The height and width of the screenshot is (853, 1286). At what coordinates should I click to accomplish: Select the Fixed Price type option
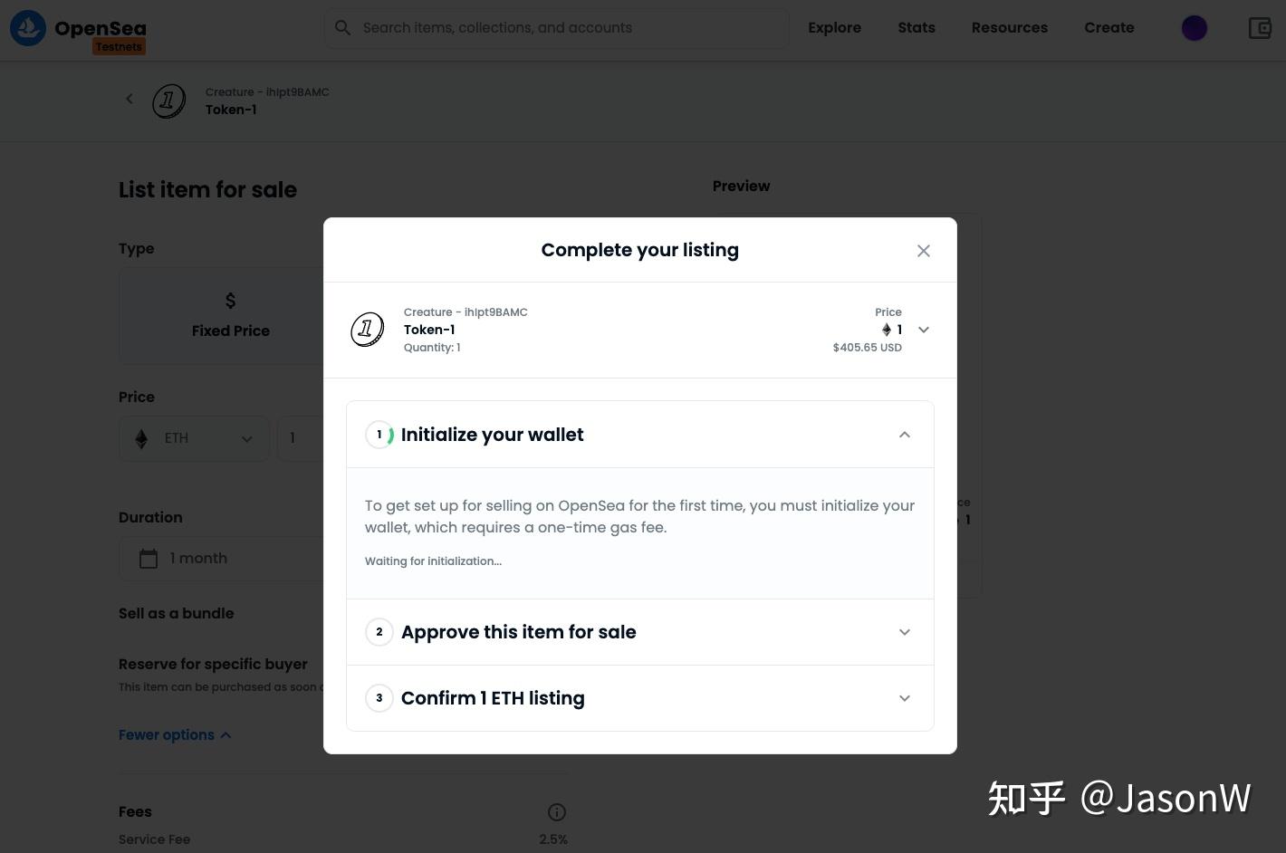click(230, 315)
